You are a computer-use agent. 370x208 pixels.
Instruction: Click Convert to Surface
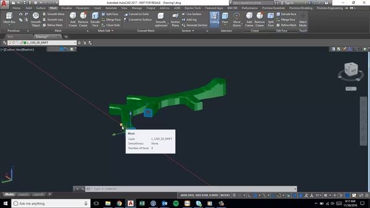(x=138, y=20)
